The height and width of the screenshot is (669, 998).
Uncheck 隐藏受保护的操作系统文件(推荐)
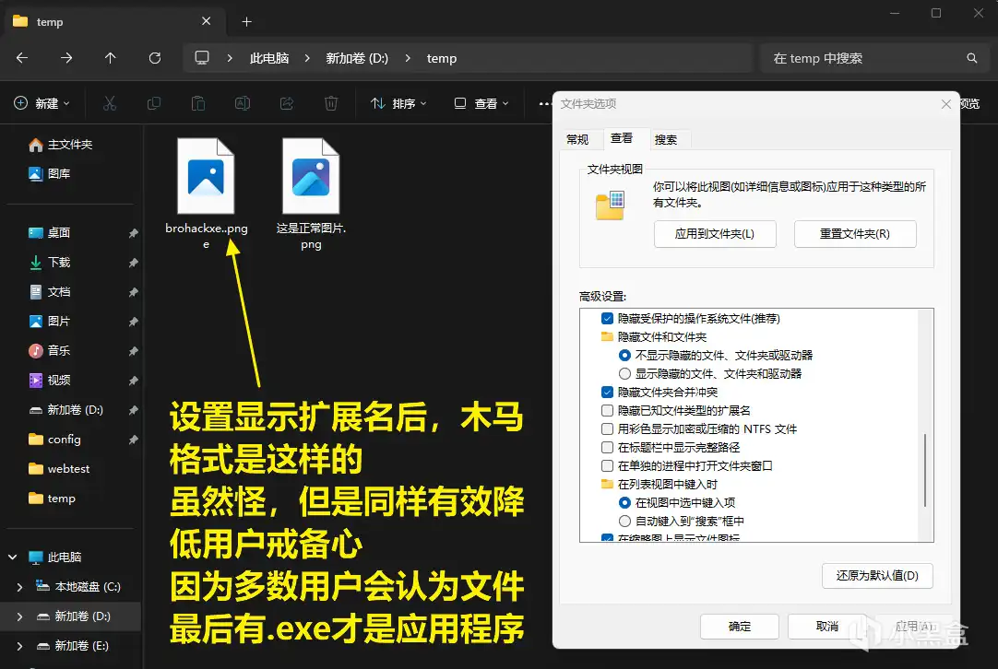click(x=607, y=318)
